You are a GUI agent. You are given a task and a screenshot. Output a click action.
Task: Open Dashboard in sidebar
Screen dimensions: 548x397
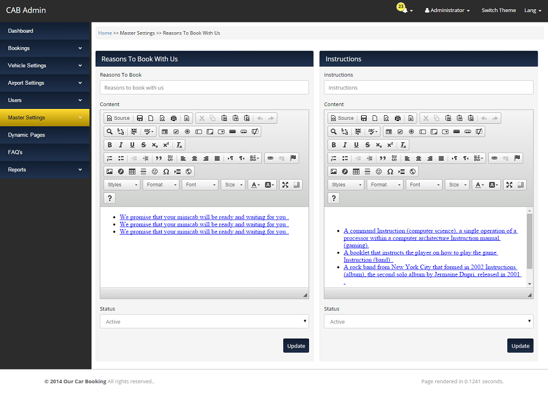[x=45, y=31]
